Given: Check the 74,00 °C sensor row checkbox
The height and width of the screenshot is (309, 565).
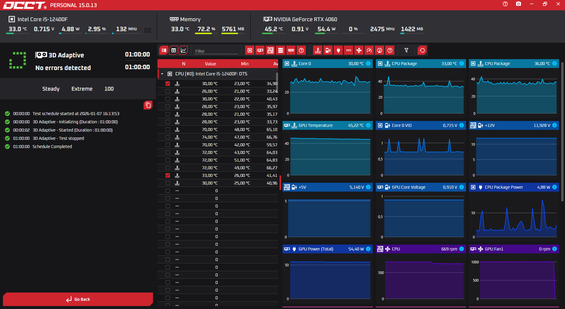Looking at the screenshot, I should click(168, 137).
